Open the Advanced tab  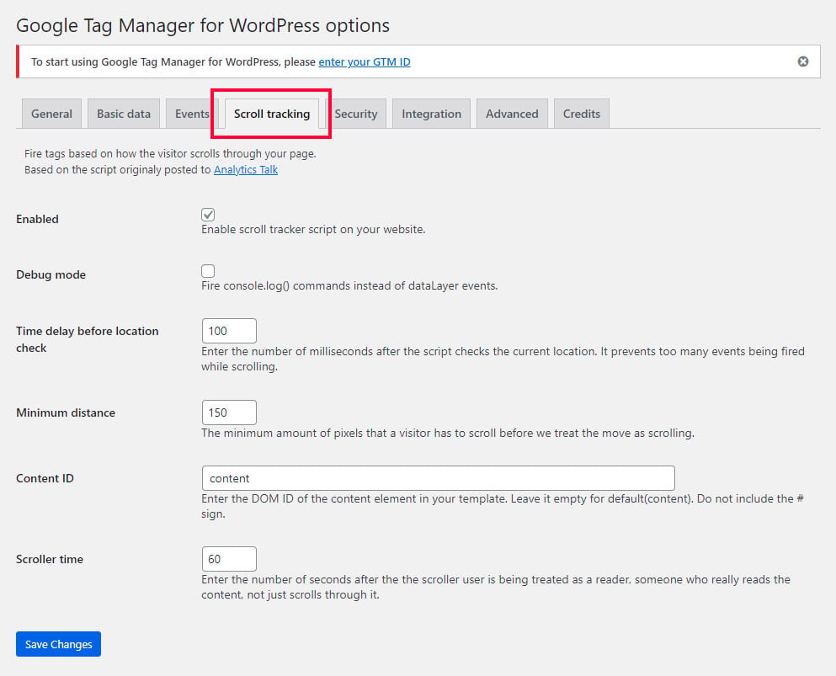pos(512,114)
